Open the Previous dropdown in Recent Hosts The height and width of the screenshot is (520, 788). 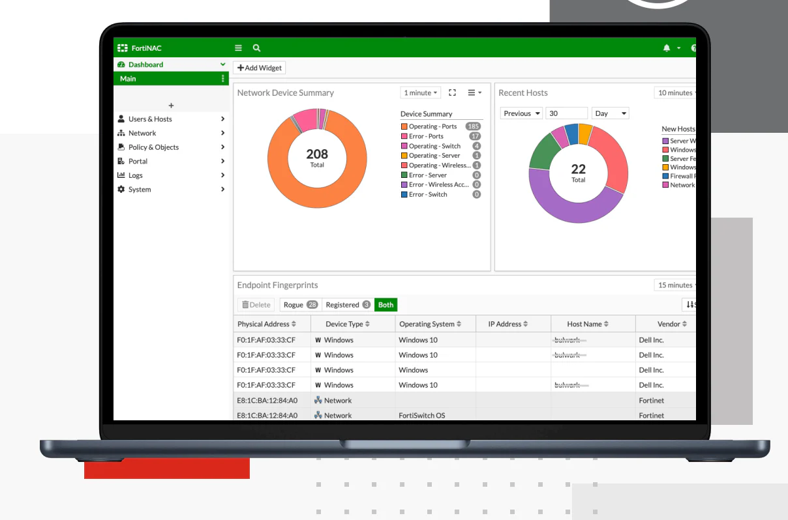point(522,113)
